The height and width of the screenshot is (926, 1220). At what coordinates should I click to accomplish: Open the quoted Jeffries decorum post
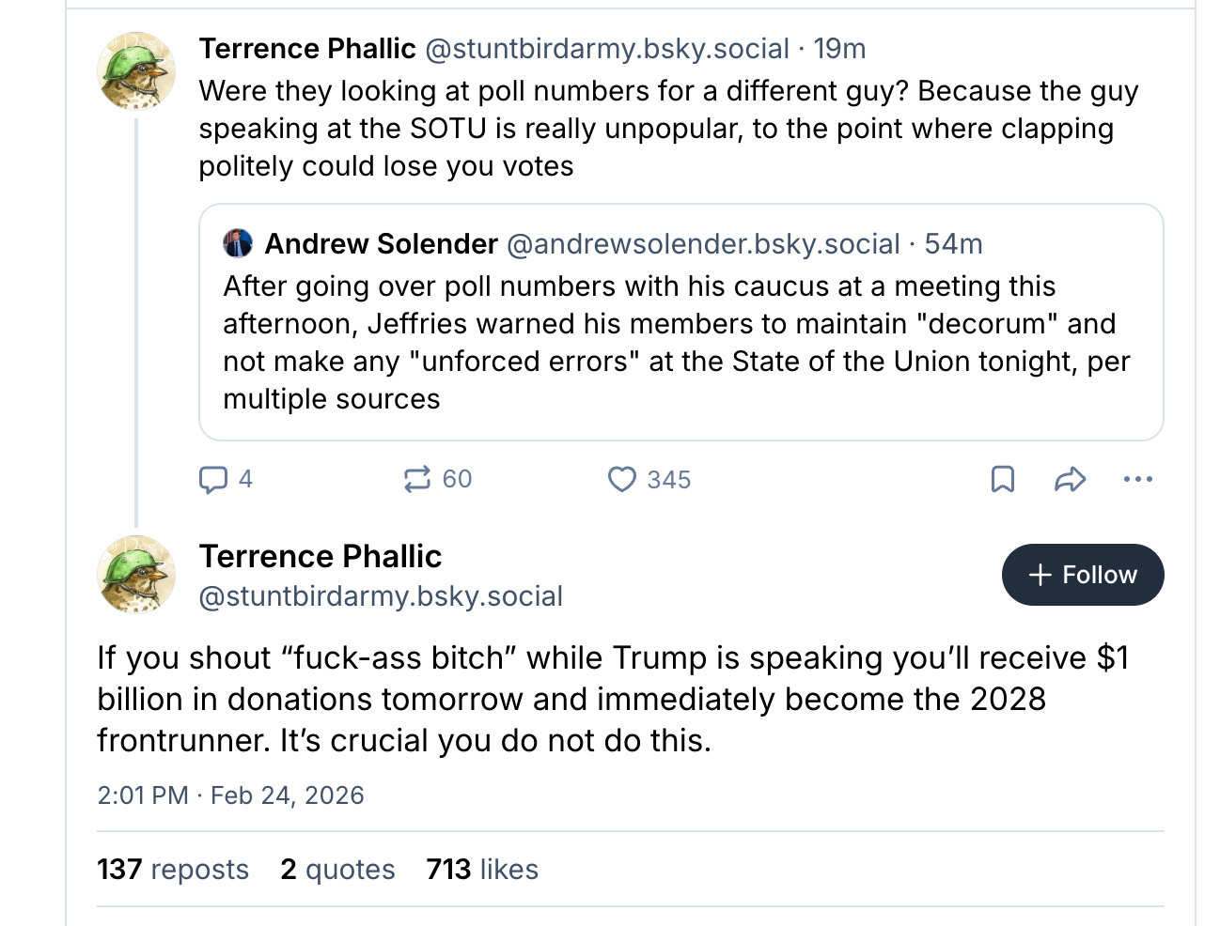tap(677, 343)
